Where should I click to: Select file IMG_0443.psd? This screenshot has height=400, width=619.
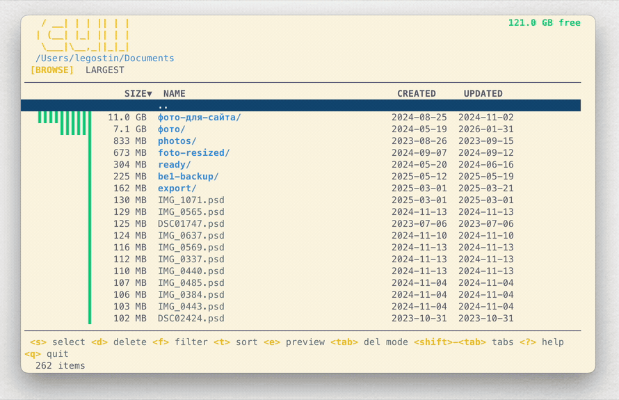pyautogui.click(x=191, y=307)
